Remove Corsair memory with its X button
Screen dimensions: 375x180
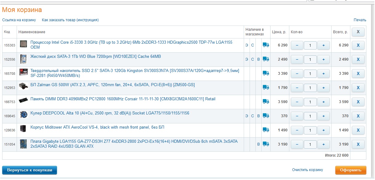[x=358, y=102]
